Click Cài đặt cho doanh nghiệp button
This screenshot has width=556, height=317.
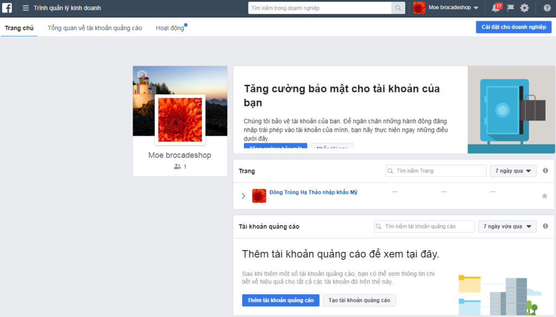514,27
